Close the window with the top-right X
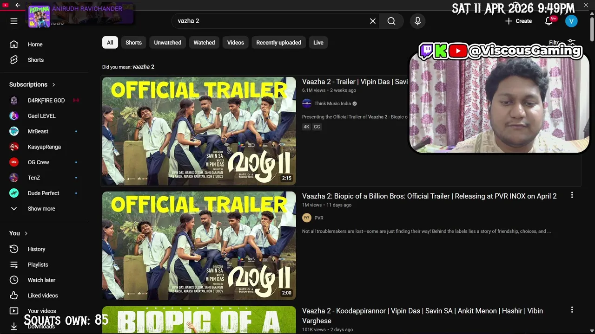Image resolution: width=595 pixels, height=334 pixels. pyautogui.click(x=586, y=5)
